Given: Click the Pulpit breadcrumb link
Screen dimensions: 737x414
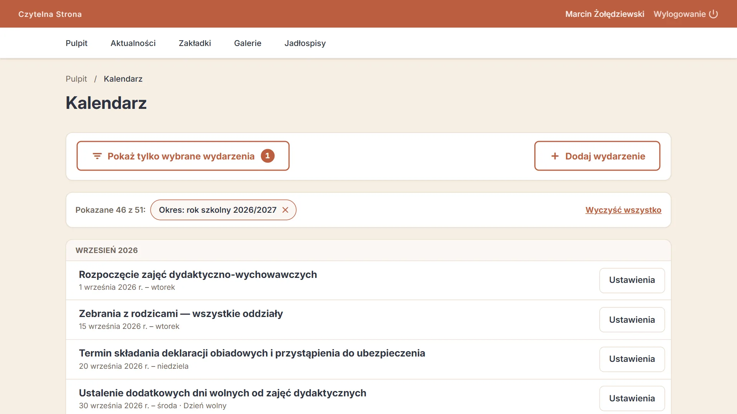Looking at the screenshot, I should coord(76,79).
